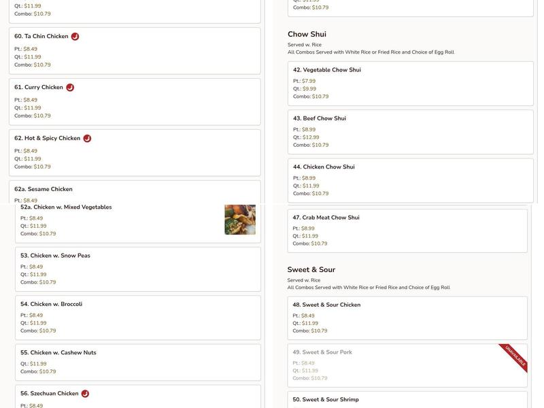This screenshot has width=544, height=408.
Task: Click the chili icon next to Curry Chicken
Action: (x=69, y=87)
